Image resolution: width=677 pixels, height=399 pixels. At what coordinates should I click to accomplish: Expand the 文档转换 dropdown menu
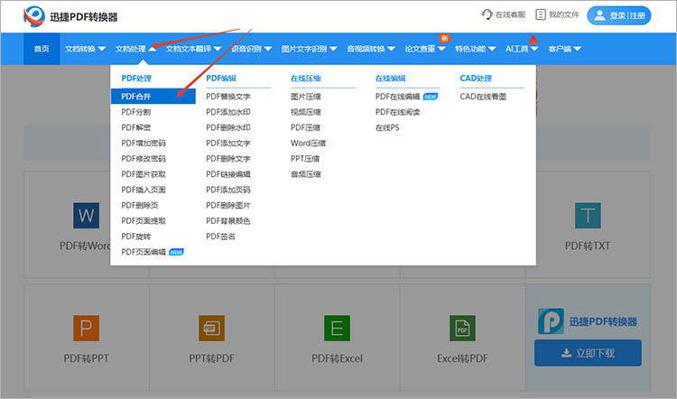pos(85,49)
